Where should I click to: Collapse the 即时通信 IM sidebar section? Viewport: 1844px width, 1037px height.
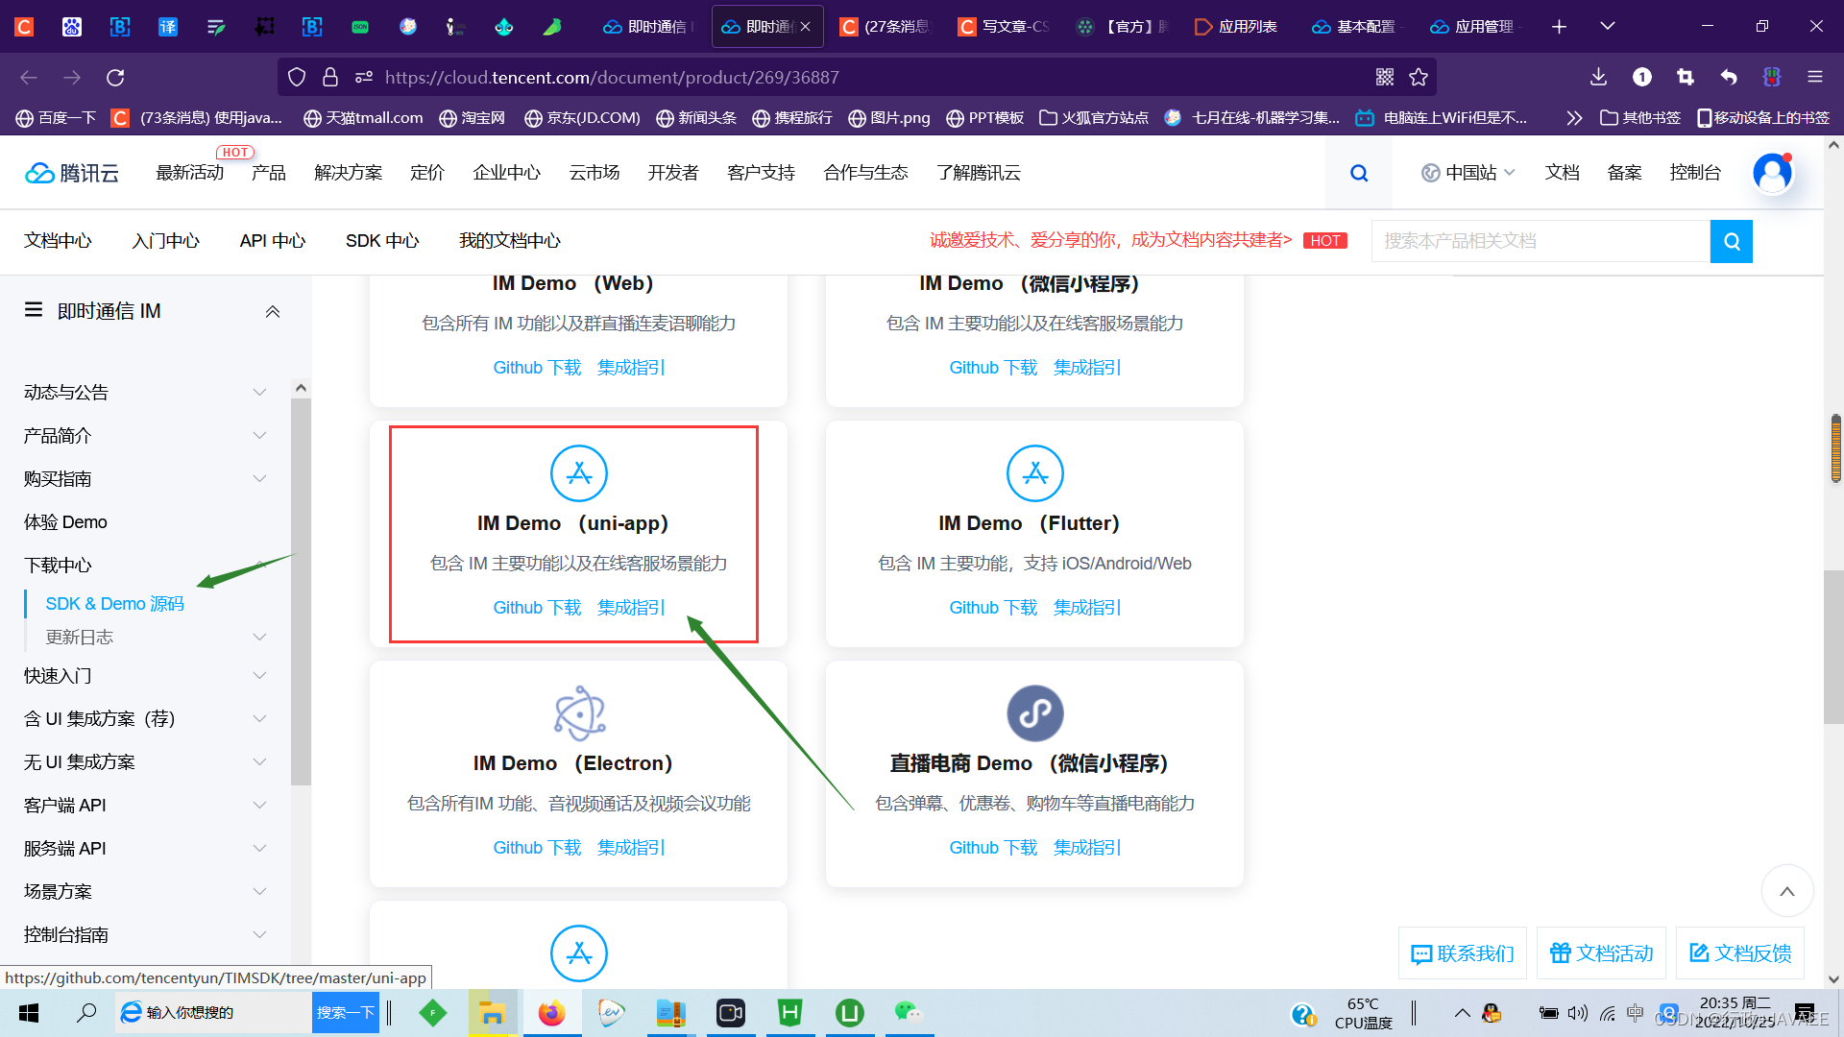point(273,311)
